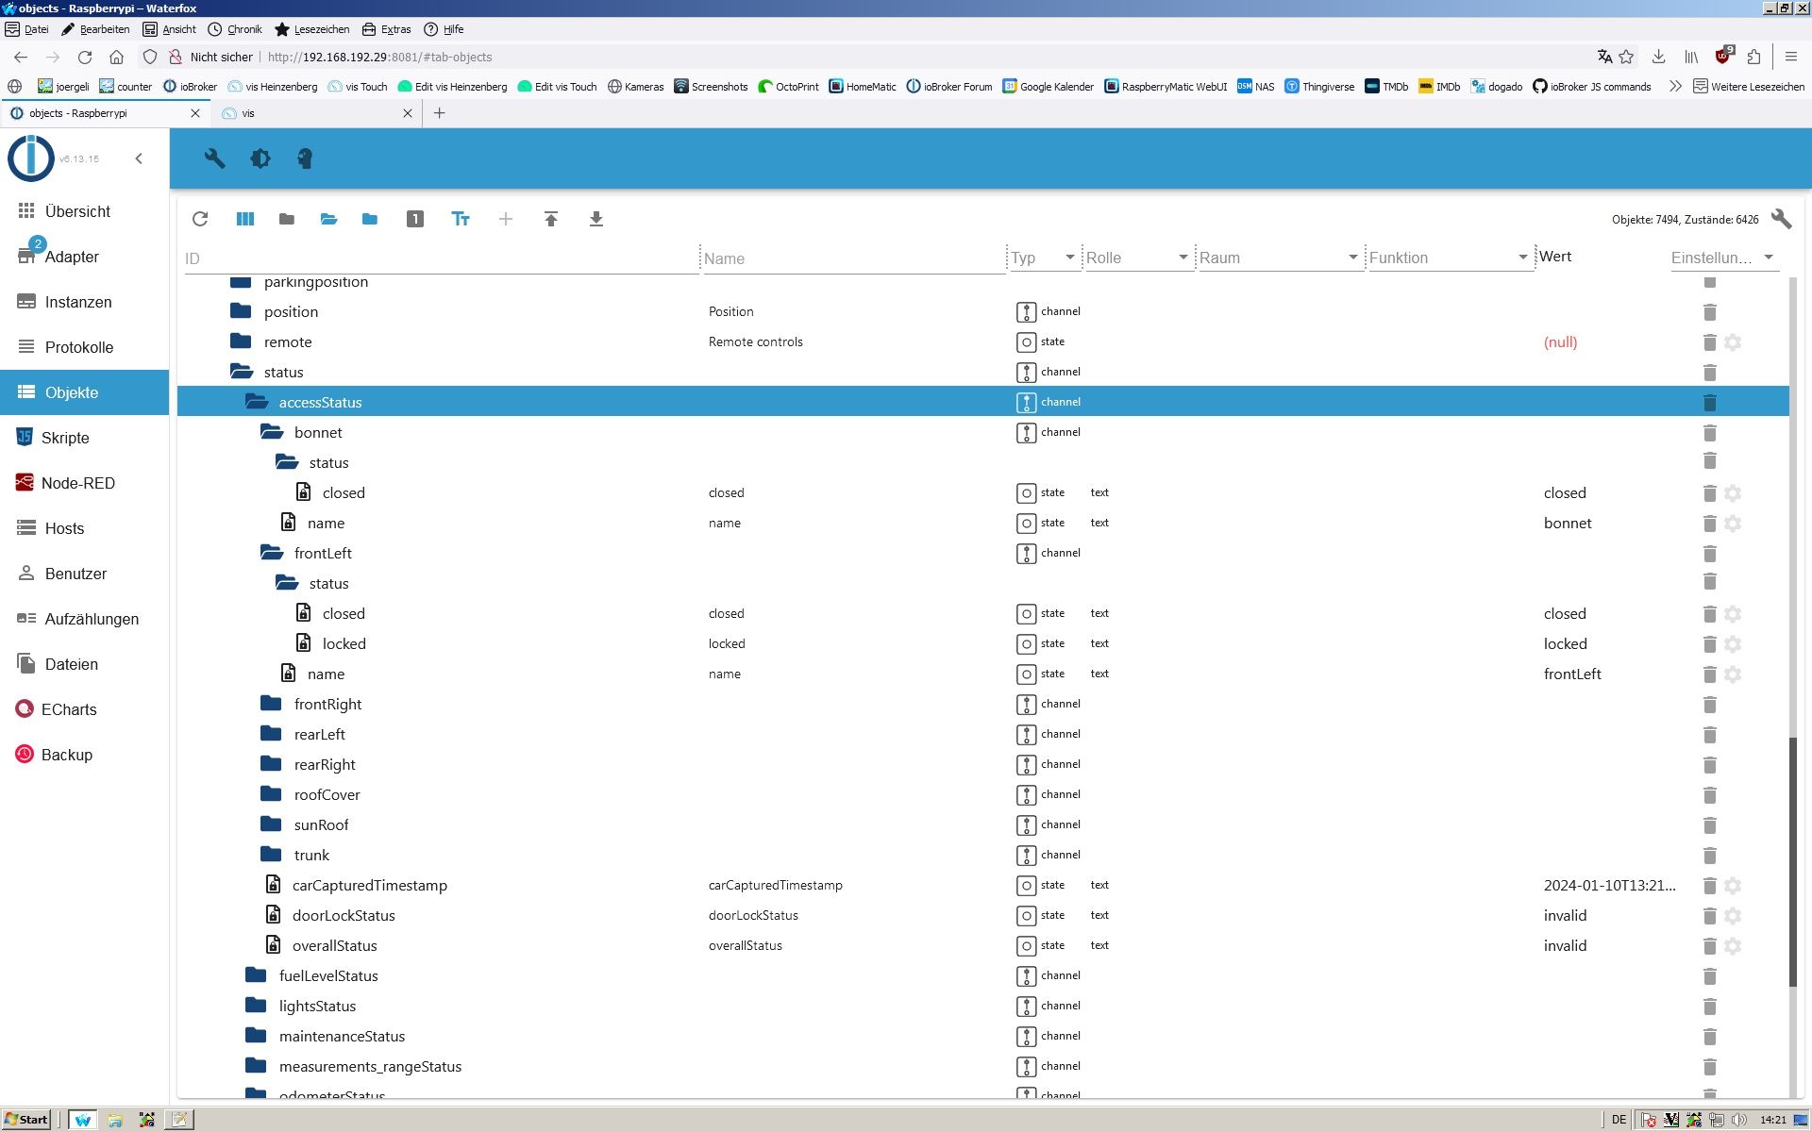Click the upload/import objects icon
Viewport: 1812px width, 1132px height.
(550, 218)
